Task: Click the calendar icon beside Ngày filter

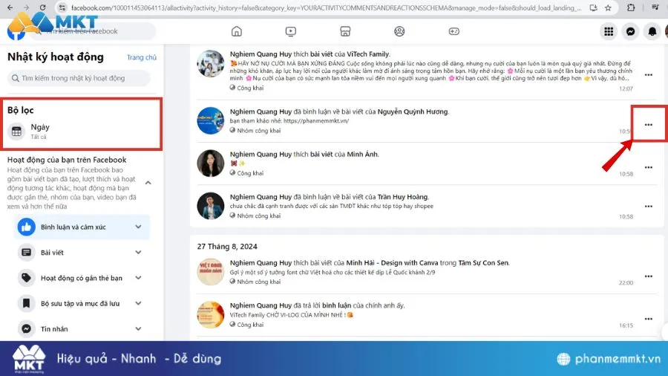Action: pyautogui.click(x=16, y=132)
